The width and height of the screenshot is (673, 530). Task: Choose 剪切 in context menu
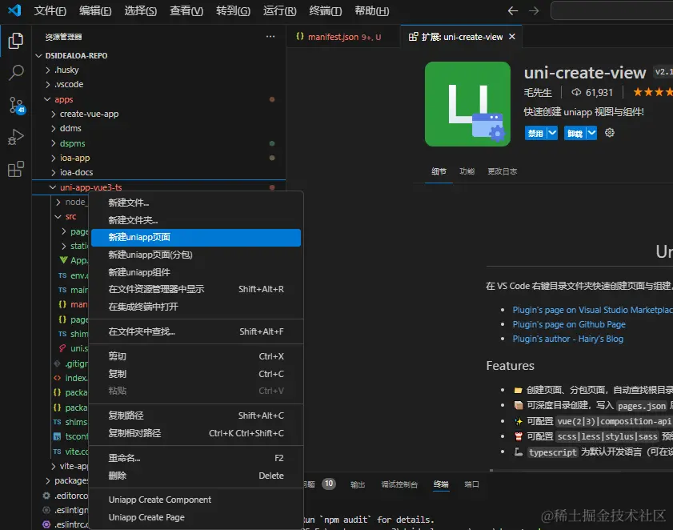[x=196, y=356]
